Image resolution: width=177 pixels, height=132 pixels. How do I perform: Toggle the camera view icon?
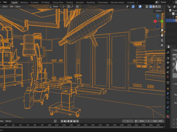pyautogui.click(x=162, y=40)
